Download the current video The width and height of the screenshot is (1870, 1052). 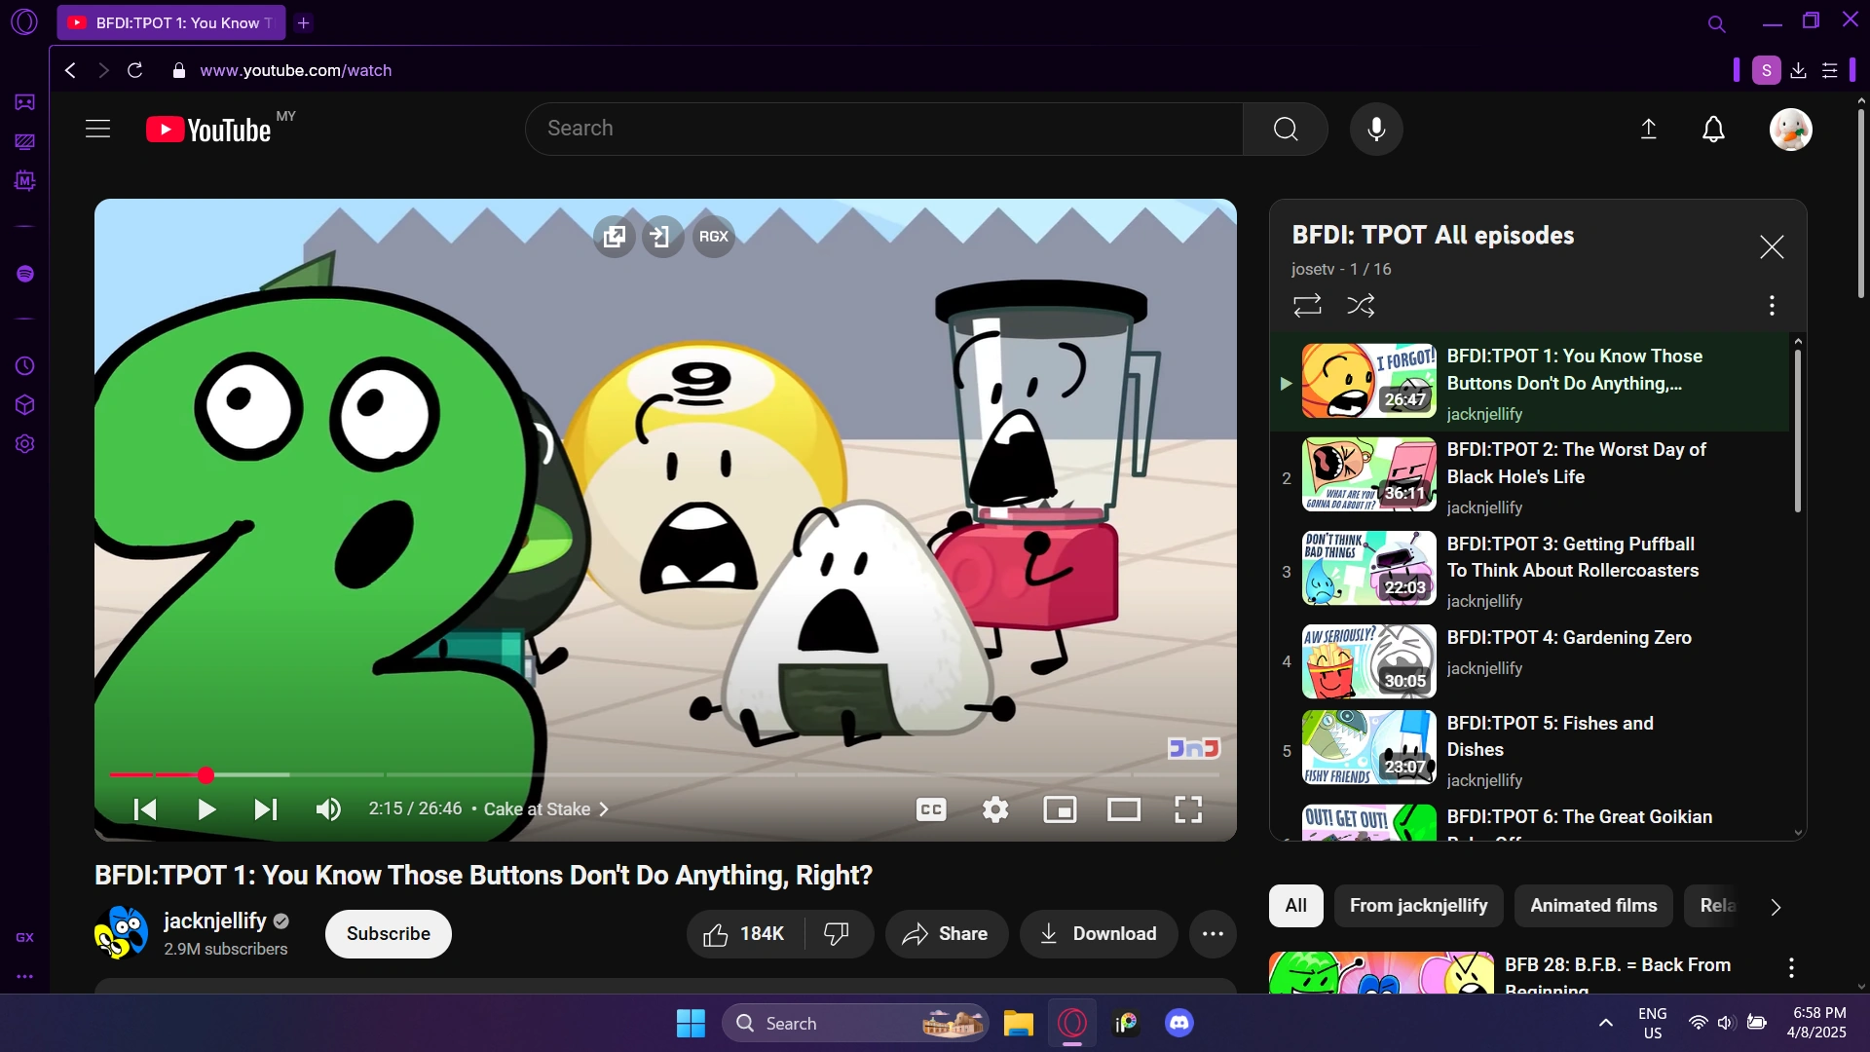tap(1098, 933)
